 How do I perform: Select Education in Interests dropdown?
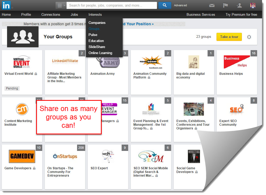pyautogui.click(x=96, y=41)
